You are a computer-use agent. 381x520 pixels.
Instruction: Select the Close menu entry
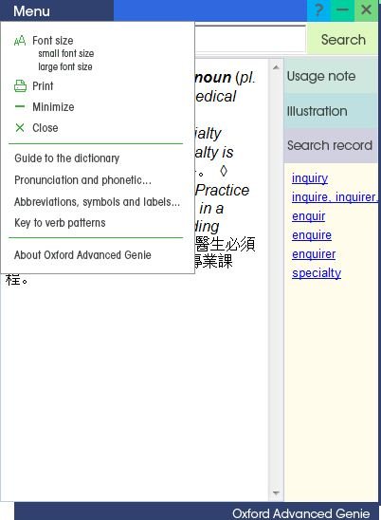coord(45,128)
